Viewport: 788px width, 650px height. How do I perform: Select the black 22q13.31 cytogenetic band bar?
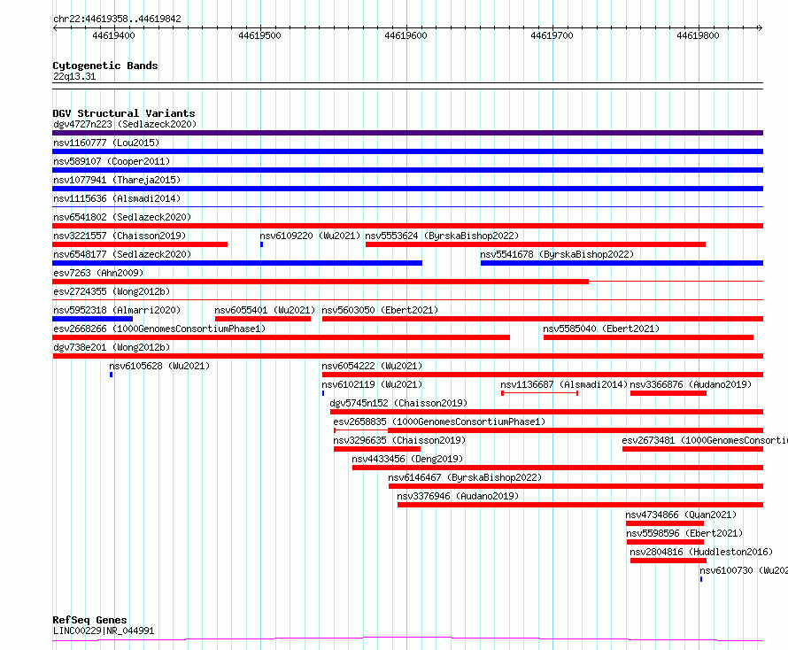407,86
